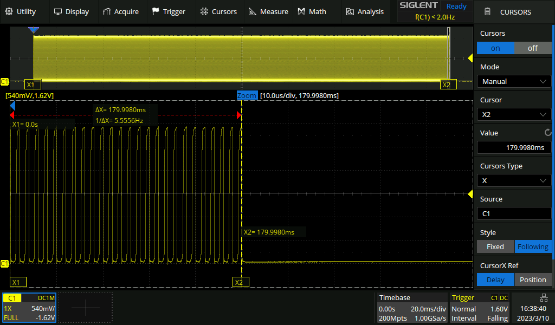The width and height of the screenshot is (555, 325).
Task: Open the Cursors Type X dropdown
Action: pyautogui.click(x=514, y=180)
